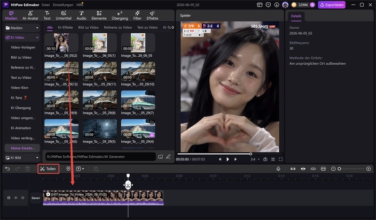The image size is (376, 220).
Task: Expand the Medien dropdown in sidebar
Action: pos(22,28)
